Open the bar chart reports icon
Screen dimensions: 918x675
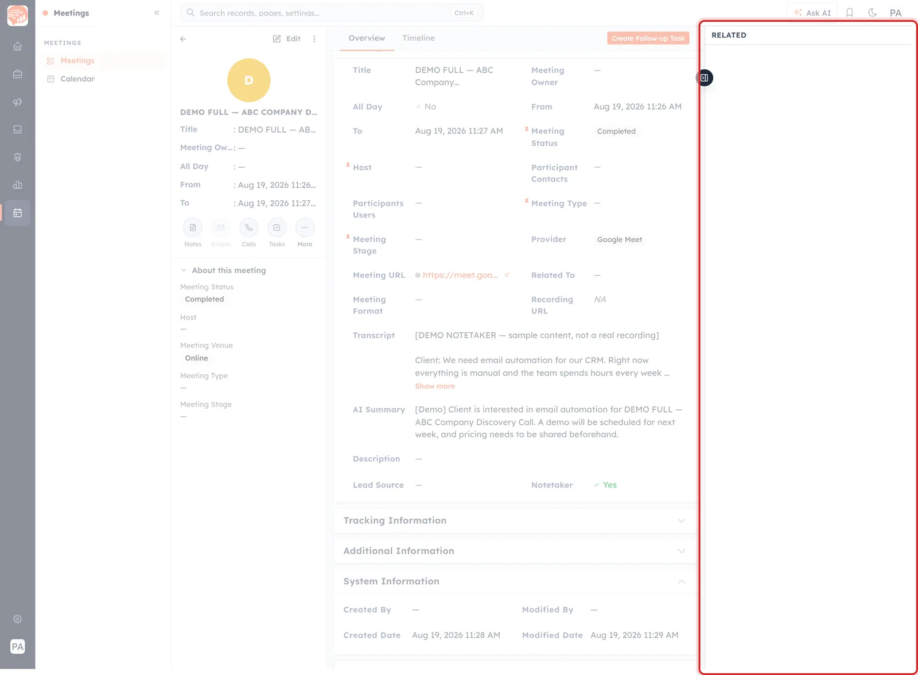click(18, 185)
